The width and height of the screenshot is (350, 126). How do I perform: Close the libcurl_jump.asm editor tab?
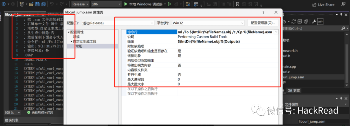(x=43, y=14)
